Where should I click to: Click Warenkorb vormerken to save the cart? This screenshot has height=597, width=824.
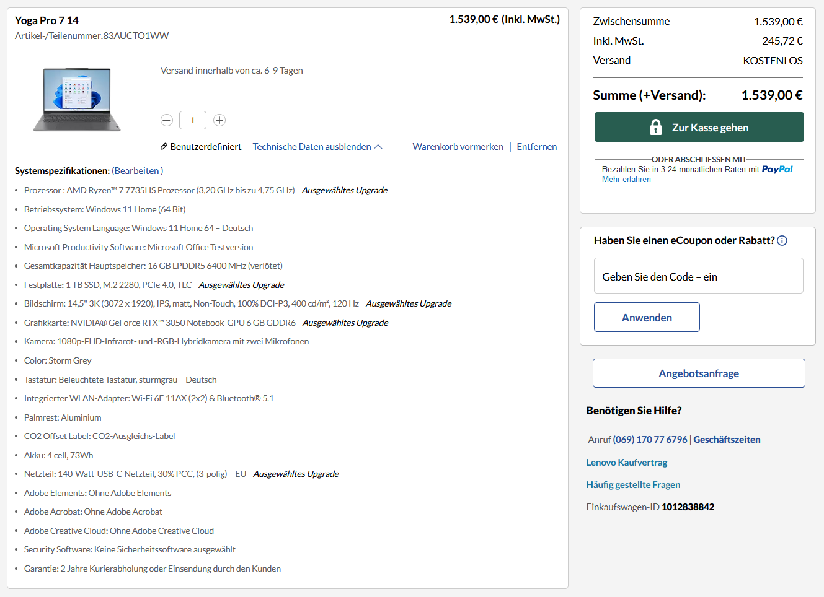click(x=458, y=146)
